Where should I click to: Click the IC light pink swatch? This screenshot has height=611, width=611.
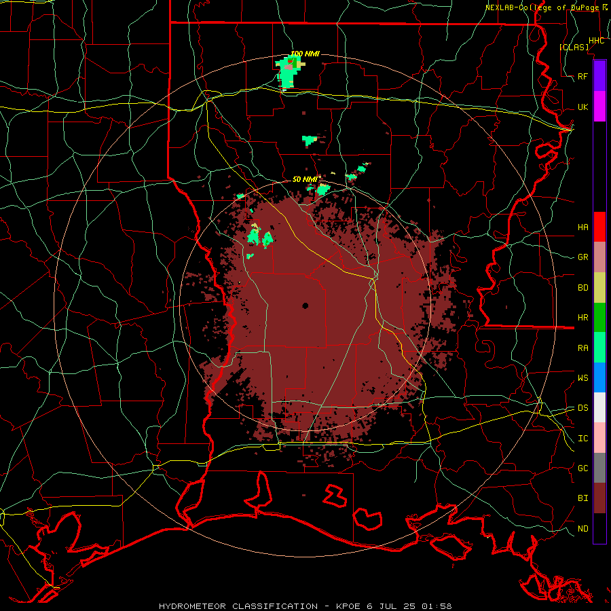coord(599,438)
